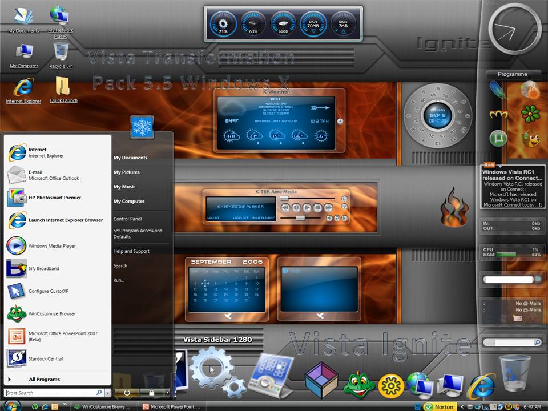Click the HP Photosmart Premier icon
Screen dimensions: 548x411
point(16,198)
